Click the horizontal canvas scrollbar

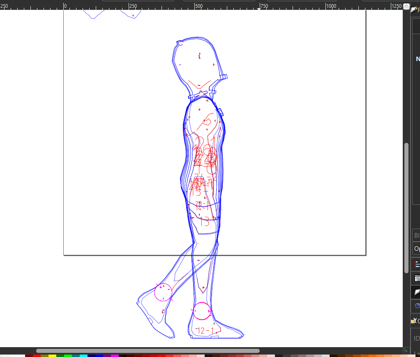[148, 351]
